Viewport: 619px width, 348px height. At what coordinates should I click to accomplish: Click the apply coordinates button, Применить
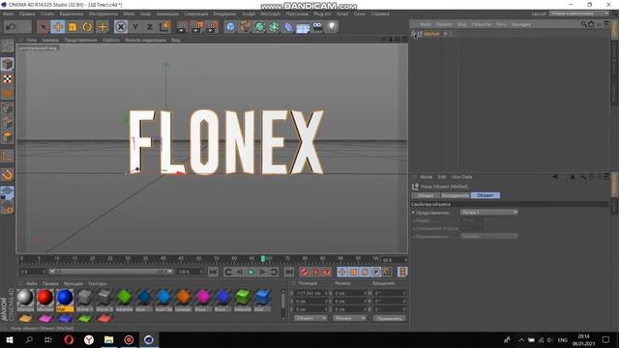[x=389, y=318]
